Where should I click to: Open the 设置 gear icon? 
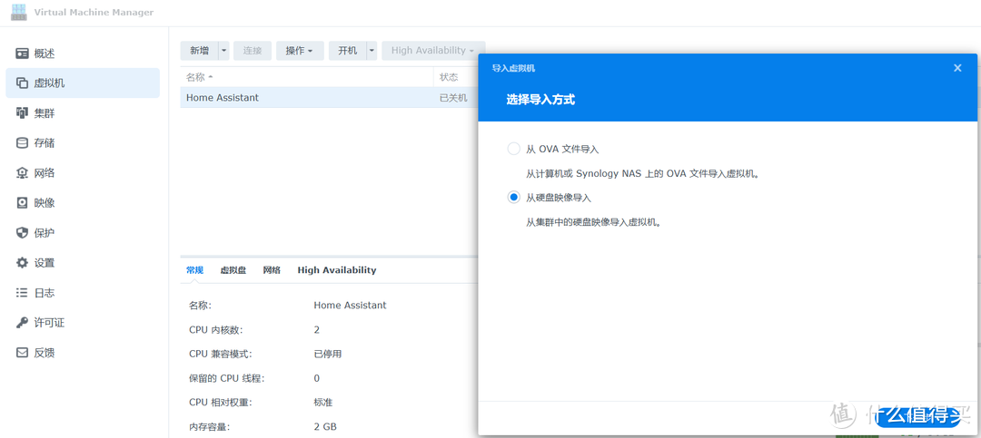click(x=23, y=263)
